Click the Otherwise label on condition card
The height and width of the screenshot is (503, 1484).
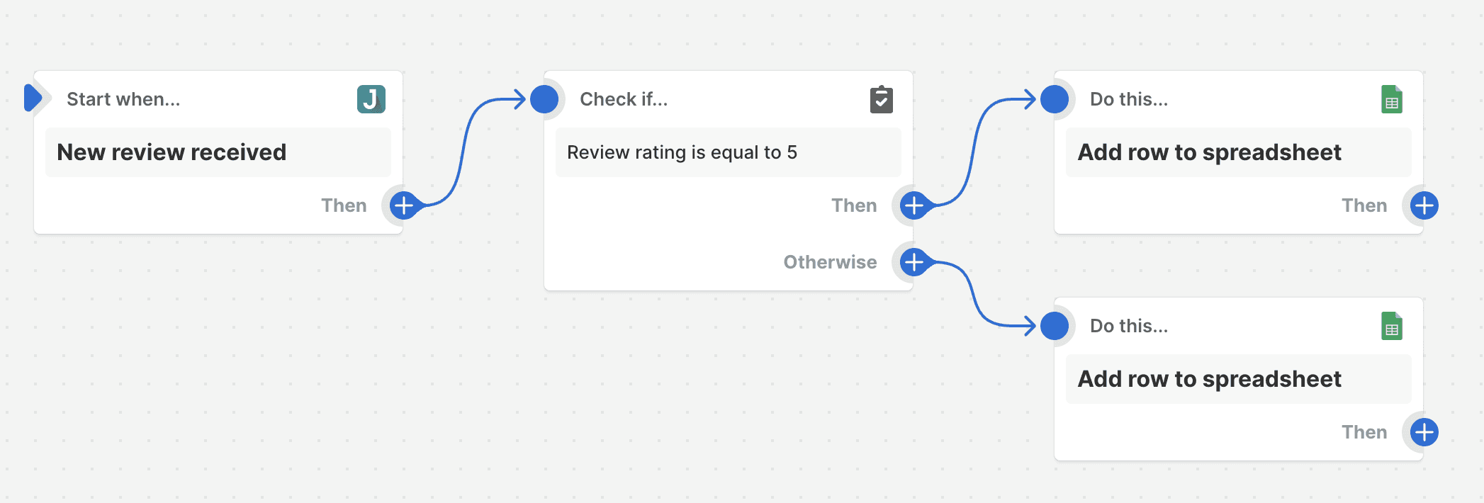point(830,262)
